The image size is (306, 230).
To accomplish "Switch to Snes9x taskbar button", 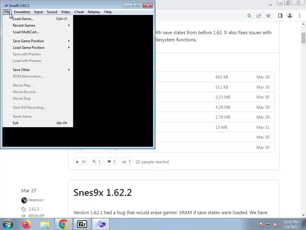I will pyautogui.click(x=101, y=224).
